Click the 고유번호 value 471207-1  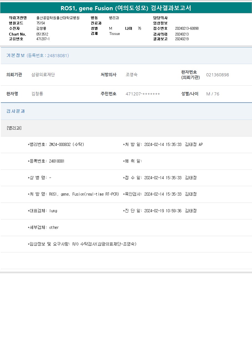click(43, 39)
